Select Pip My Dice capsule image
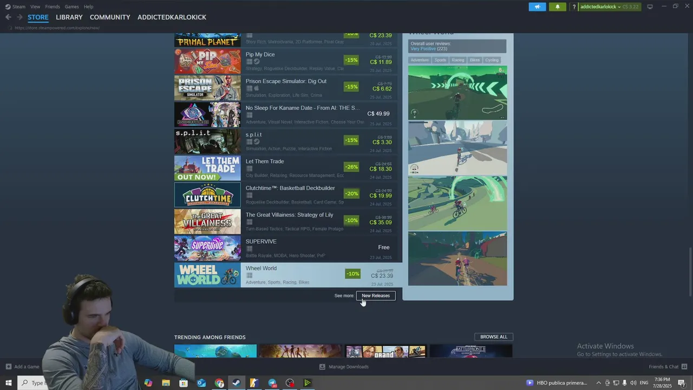The width and height of the screenshot is (693, 390). coord(207,61)
